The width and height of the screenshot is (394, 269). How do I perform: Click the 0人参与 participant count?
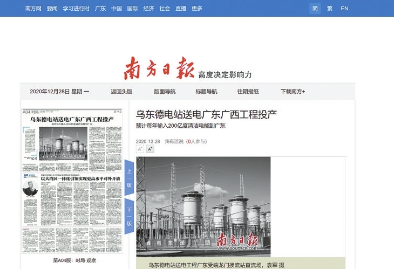pyautogui.click(x=196, y=142)
